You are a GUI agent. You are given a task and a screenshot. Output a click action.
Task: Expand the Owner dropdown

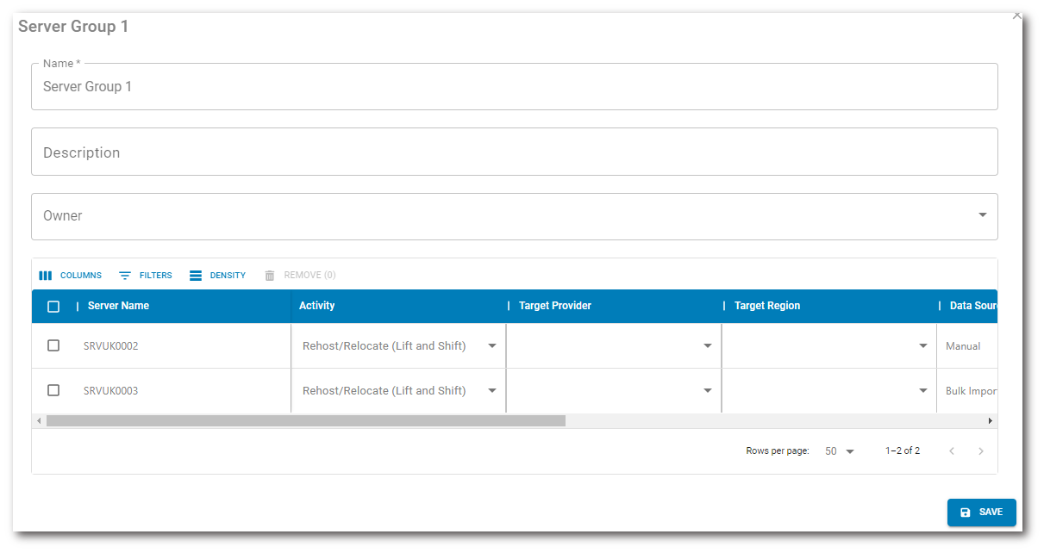coord(982,215)
